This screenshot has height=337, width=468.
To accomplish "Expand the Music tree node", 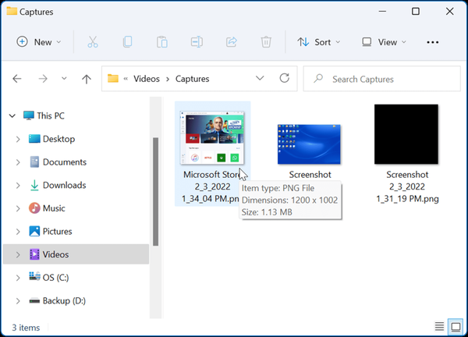I will click(x=18, y=208).
